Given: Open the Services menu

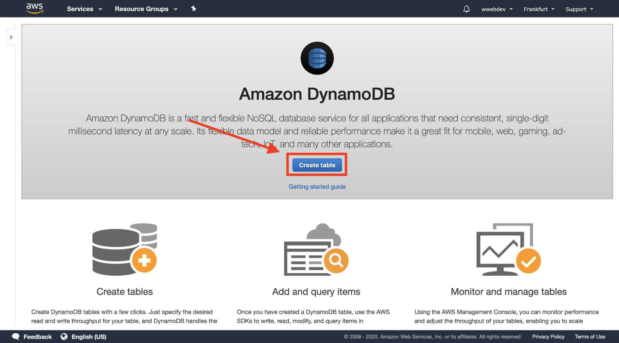Looking at the screenshot, I should point(84,9).
